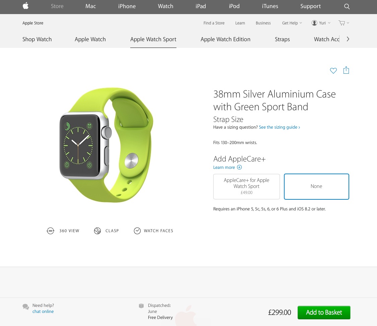377x326 pixels.
Task: Expand the Get Help dropdown
Action: (292, 23)
